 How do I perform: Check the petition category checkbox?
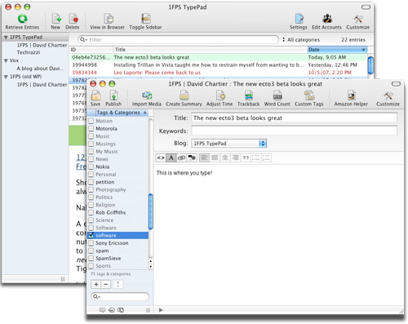point(91,182)
